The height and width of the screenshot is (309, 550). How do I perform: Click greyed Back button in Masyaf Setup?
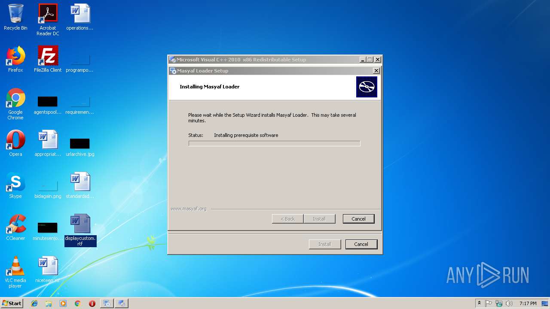tap(288, 219)
